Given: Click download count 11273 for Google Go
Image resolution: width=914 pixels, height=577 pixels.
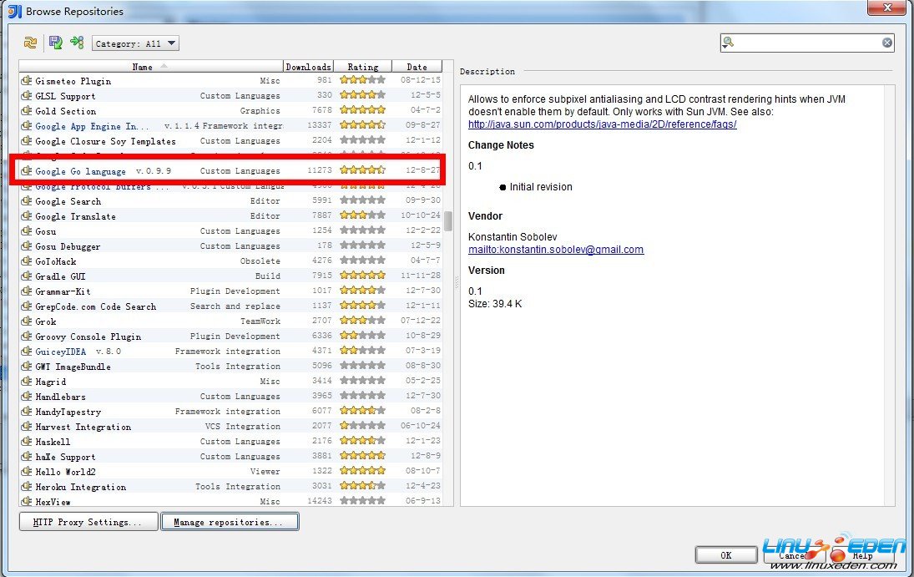Looking at the screenshot, I should coord(320,170).
